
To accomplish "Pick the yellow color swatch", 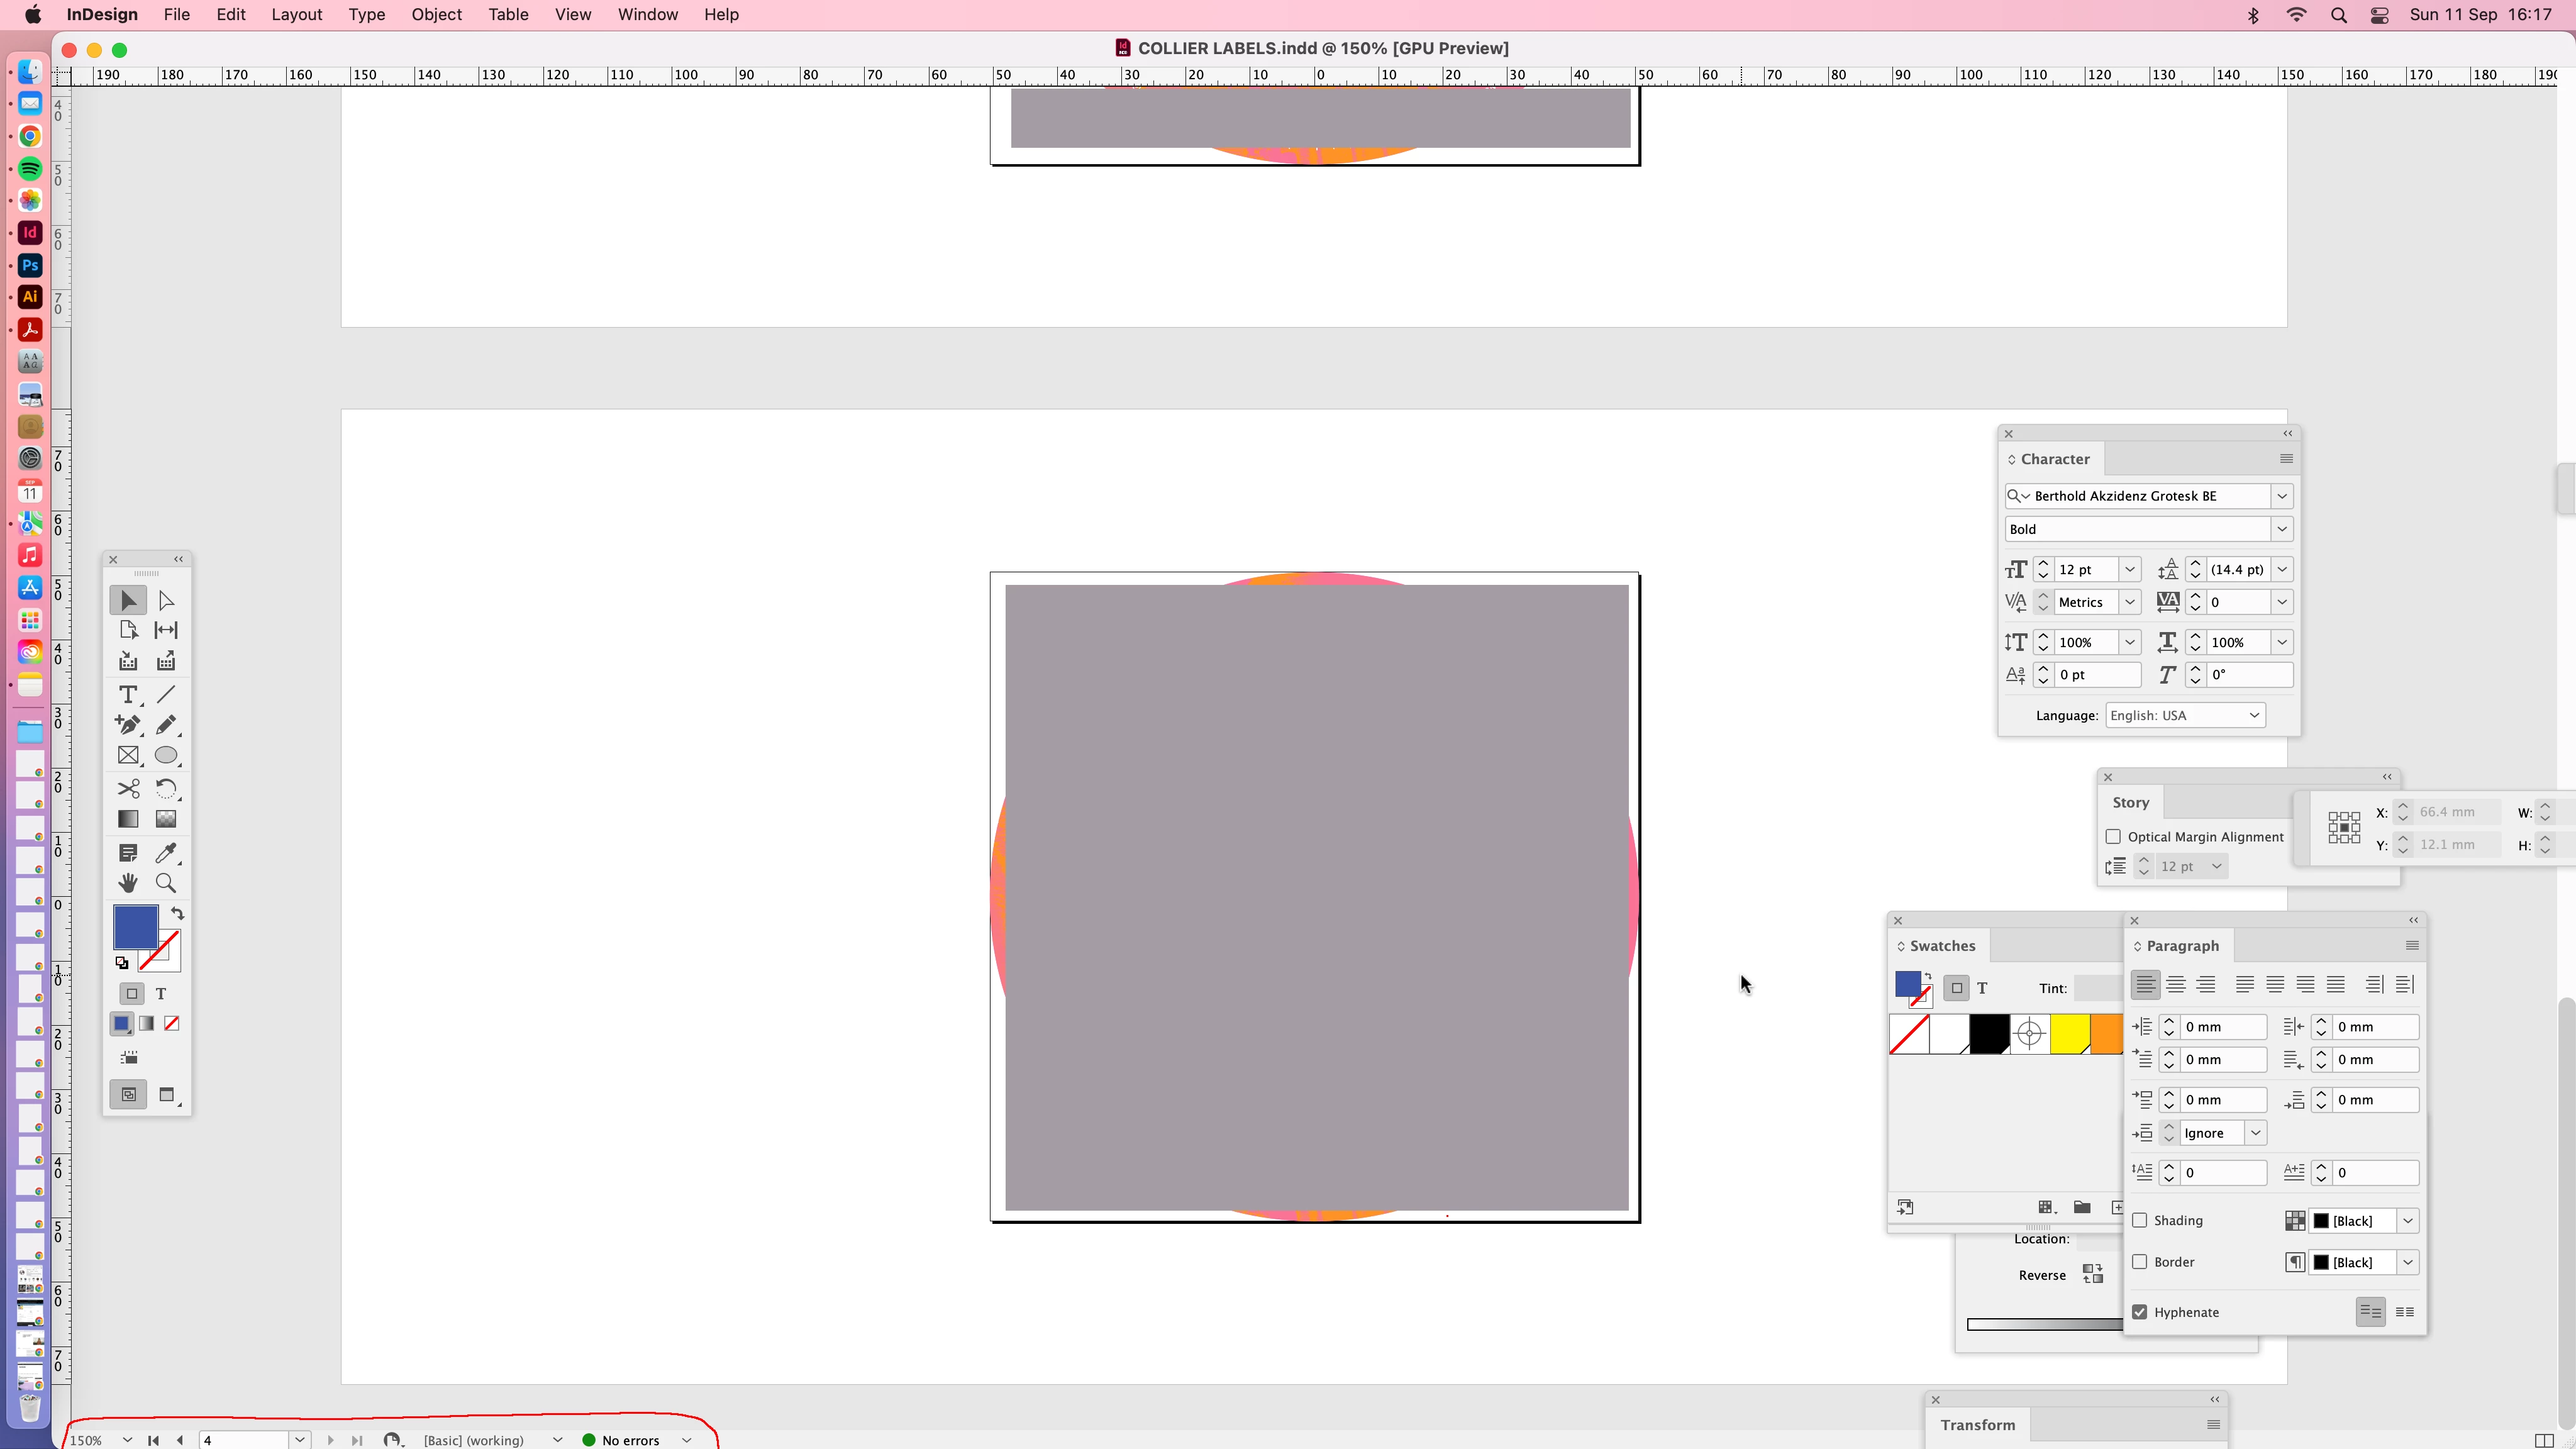I will click(2069, 1034).
